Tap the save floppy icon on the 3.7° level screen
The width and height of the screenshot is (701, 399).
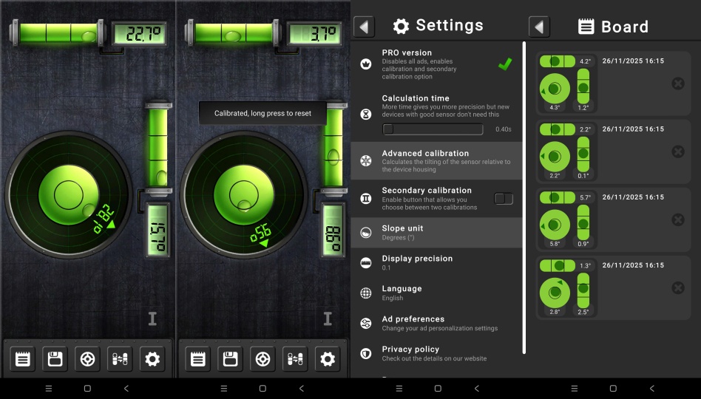coord(230,360)
